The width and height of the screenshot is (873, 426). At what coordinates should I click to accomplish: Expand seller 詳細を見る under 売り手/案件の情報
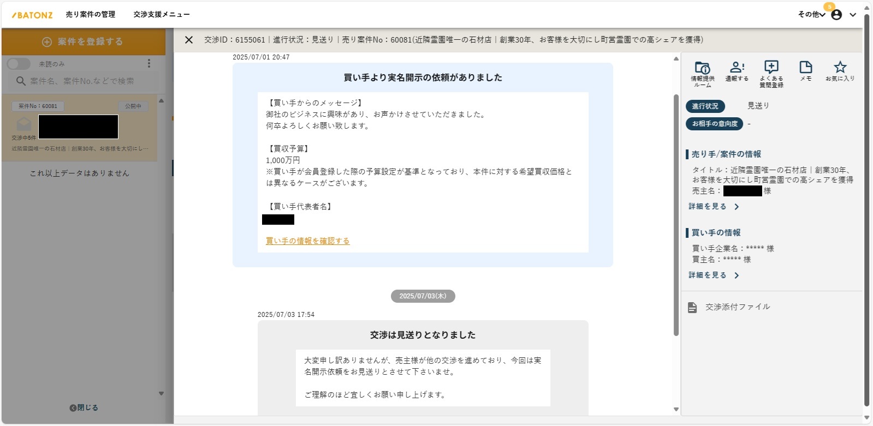click(713, 207)
